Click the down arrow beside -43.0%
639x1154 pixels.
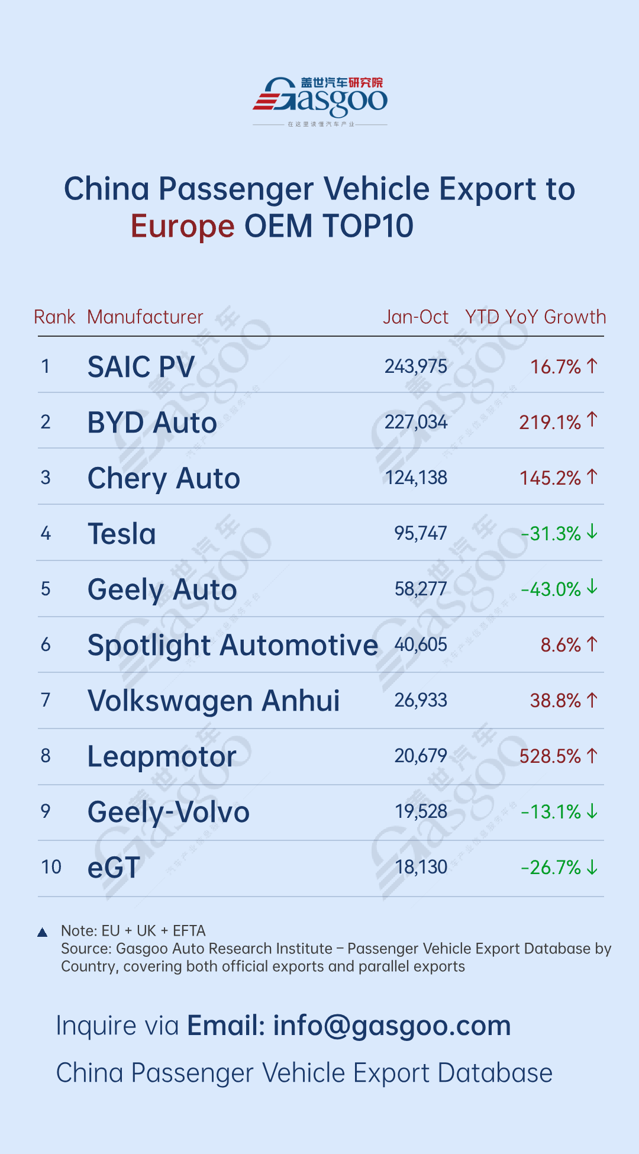click(592, 588)
